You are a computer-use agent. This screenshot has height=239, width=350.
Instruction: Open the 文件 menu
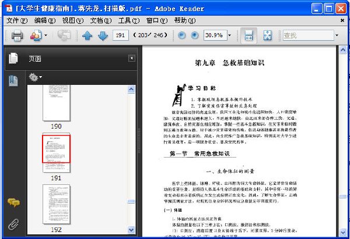coord(17,20)
